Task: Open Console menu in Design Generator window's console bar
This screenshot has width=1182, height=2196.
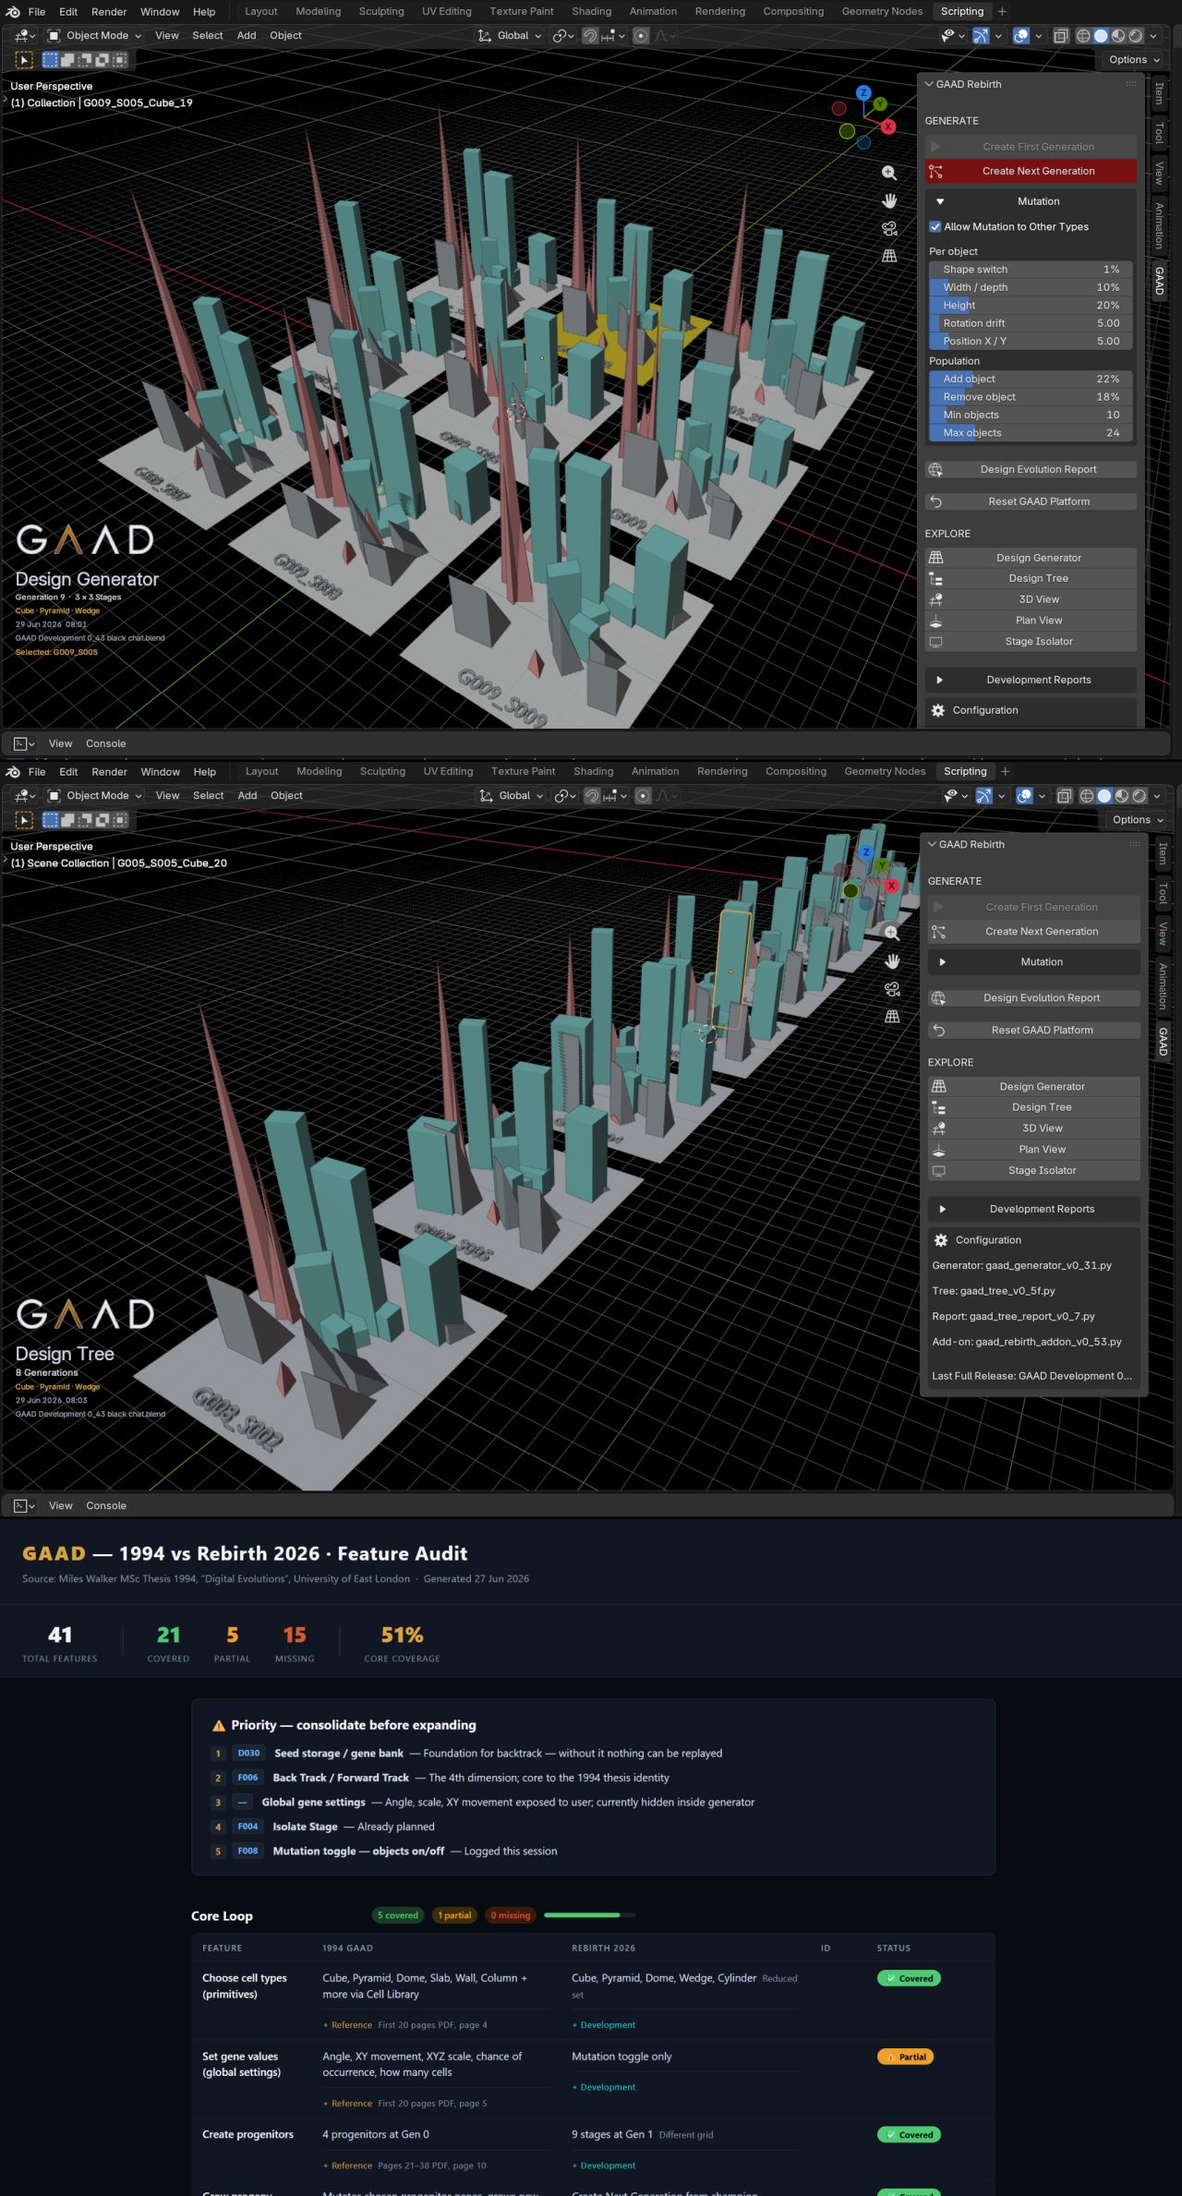Action: tap(106, 743)
